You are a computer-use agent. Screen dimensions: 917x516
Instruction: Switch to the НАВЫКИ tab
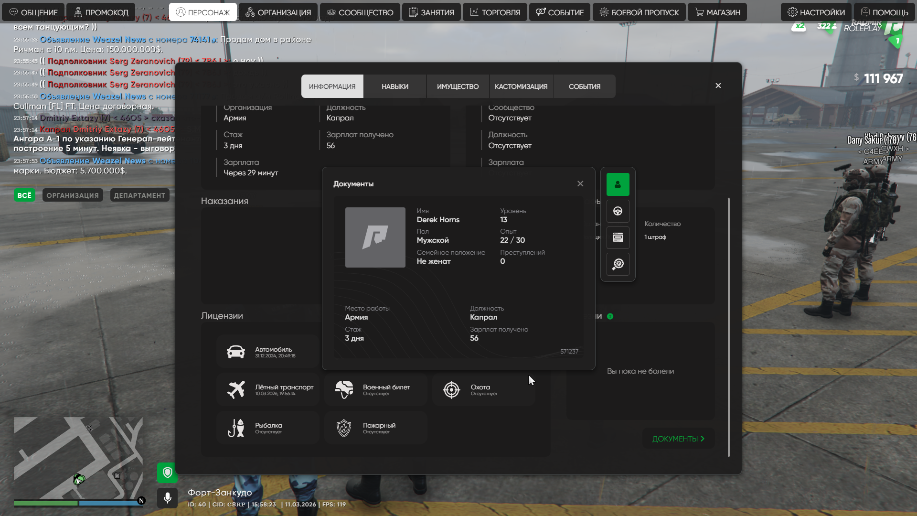pyautogui.click(x=395, y=86)
